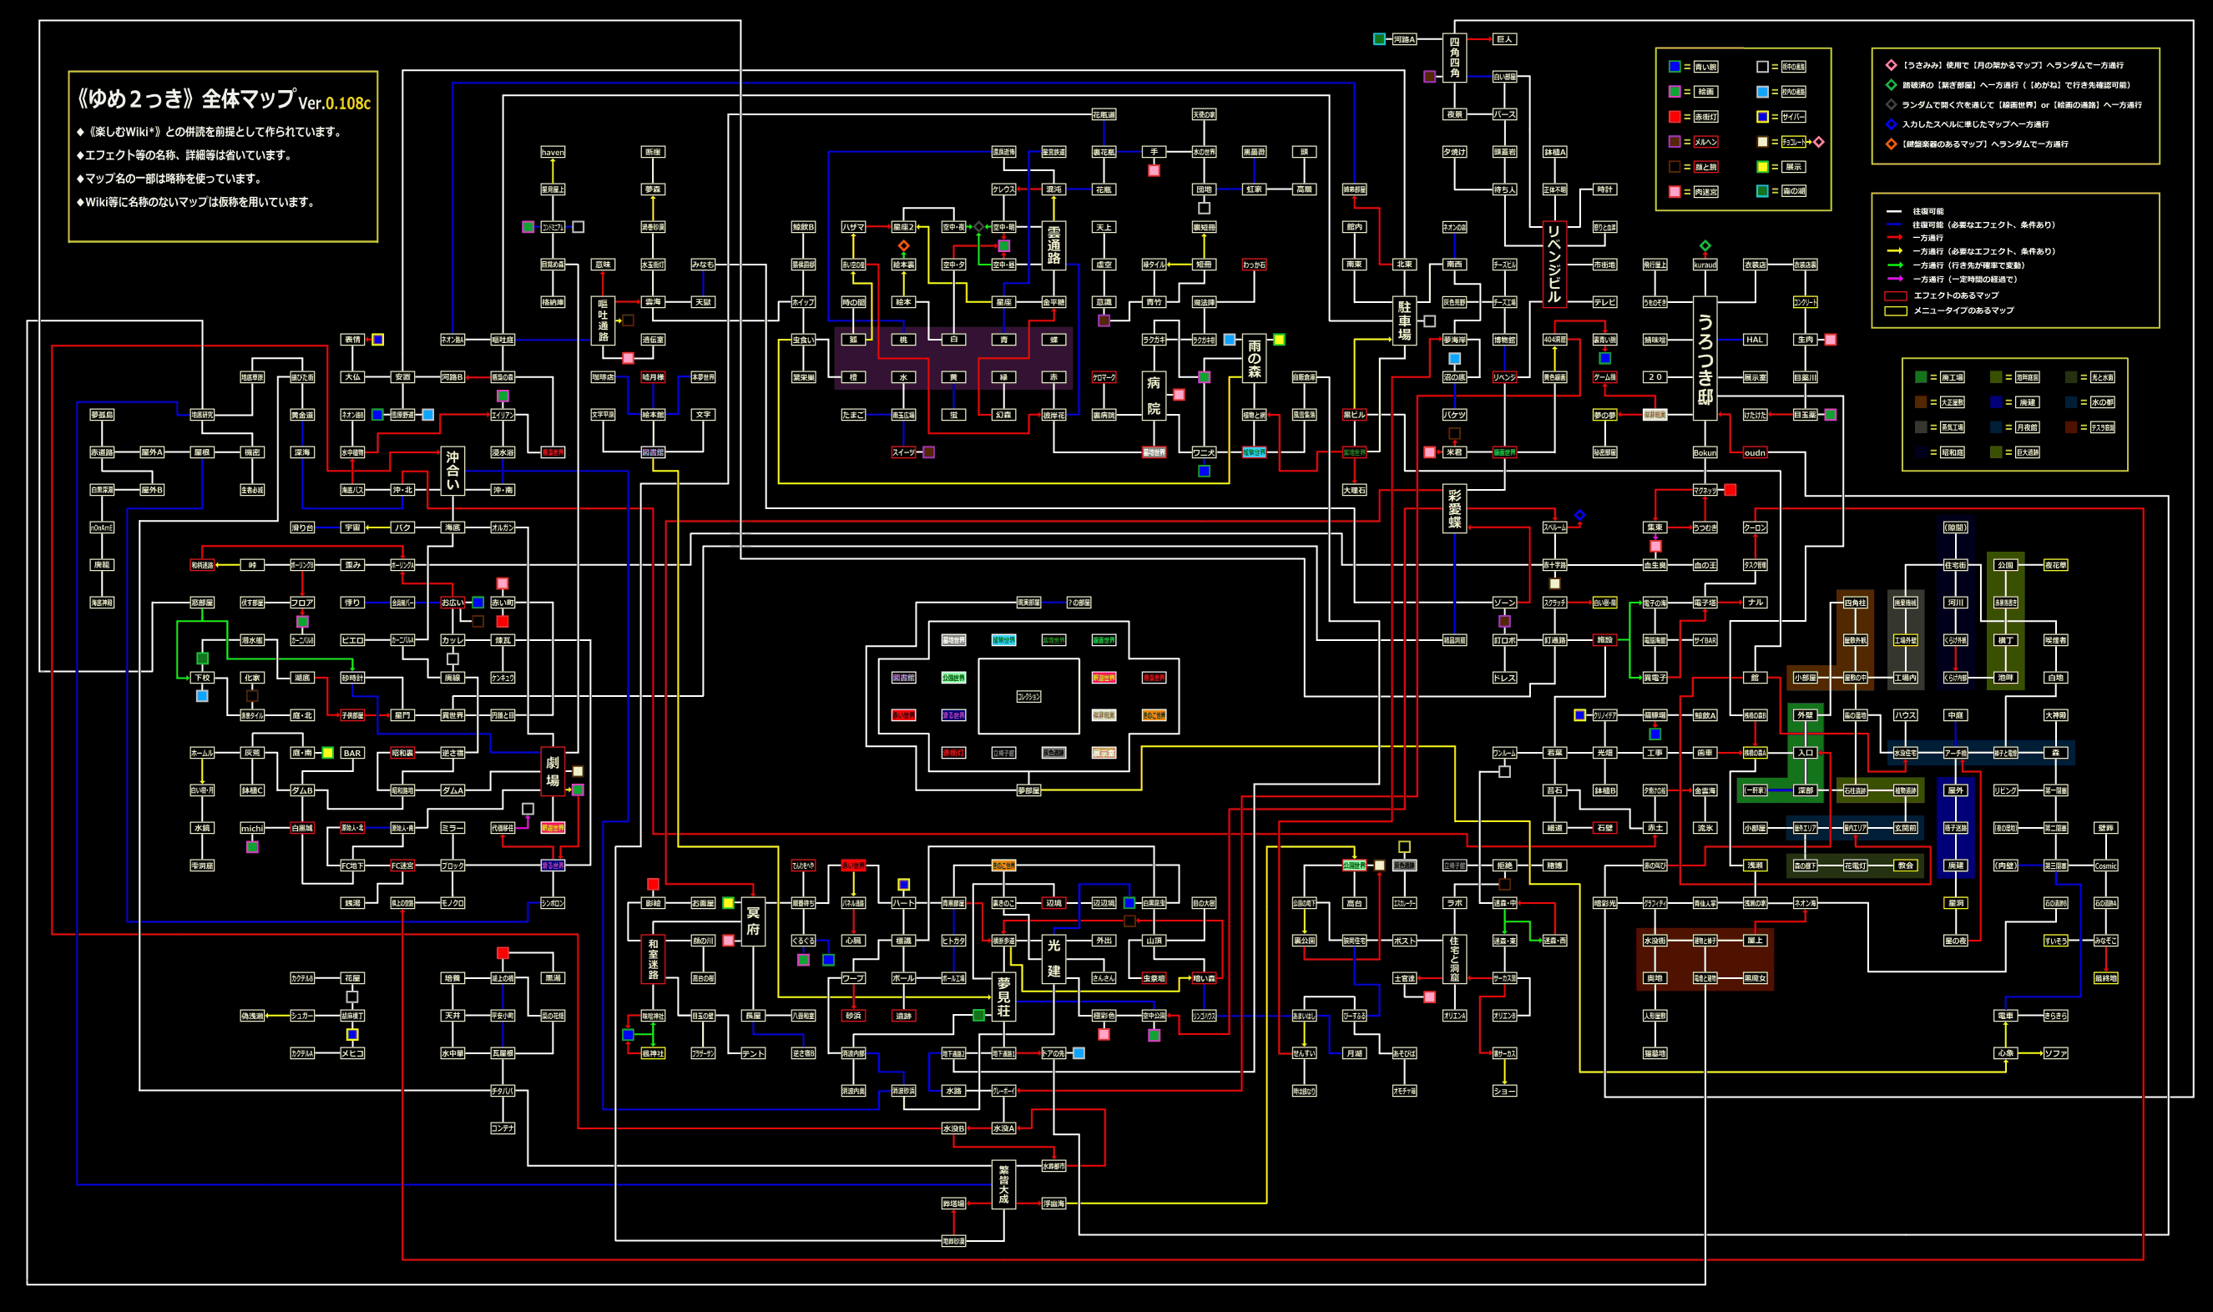Select the 劇場 hub node

click(x=553, y=772)
